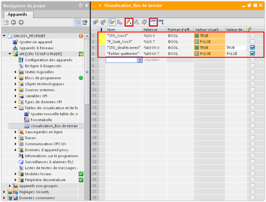
Task: Click the empty Nom input field in row 5
Action: point(121,60)
